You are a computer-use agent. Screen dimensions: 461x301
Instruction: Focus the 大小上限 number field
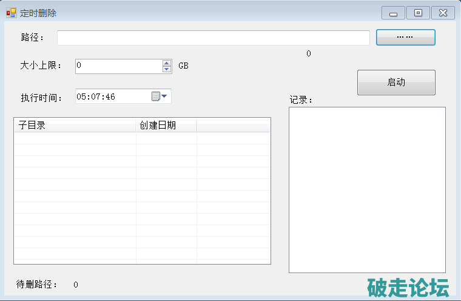point(118,66)
